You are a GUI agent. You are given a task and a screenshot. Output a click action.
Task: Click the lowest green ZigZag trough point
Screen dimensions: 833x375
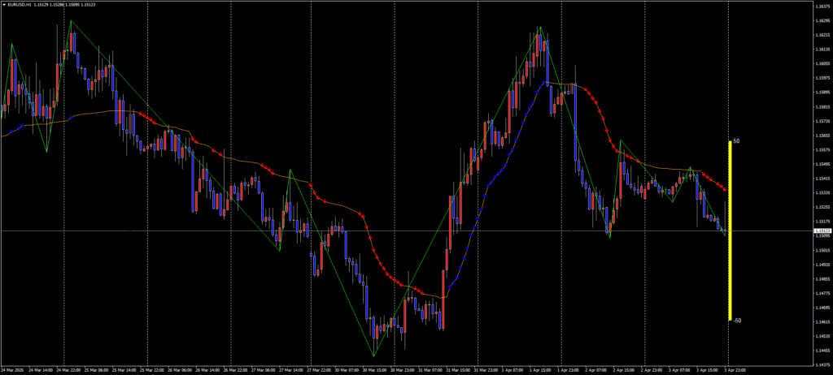(373, 356)
